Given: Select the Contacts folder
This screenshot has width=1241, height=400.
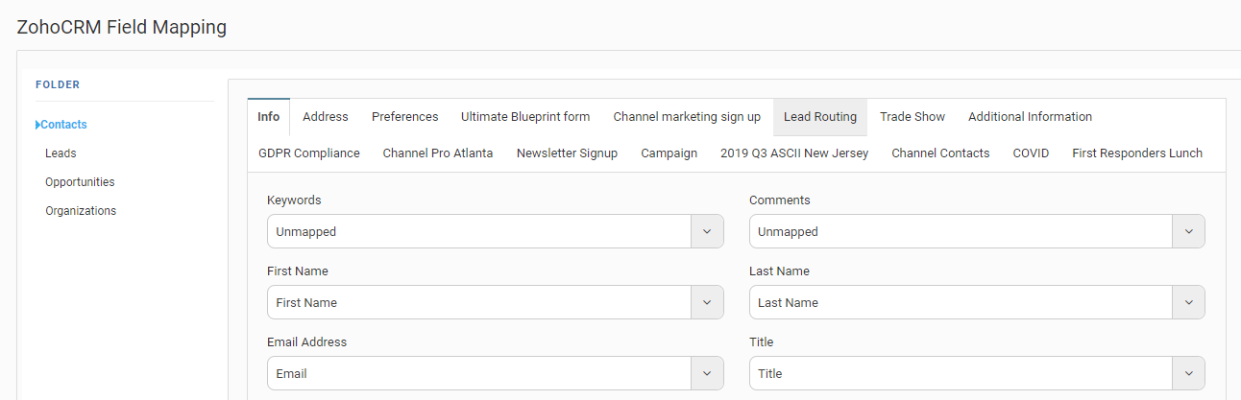Looking at the screenshot, I should pyautogui.click(x=63, y=125).
